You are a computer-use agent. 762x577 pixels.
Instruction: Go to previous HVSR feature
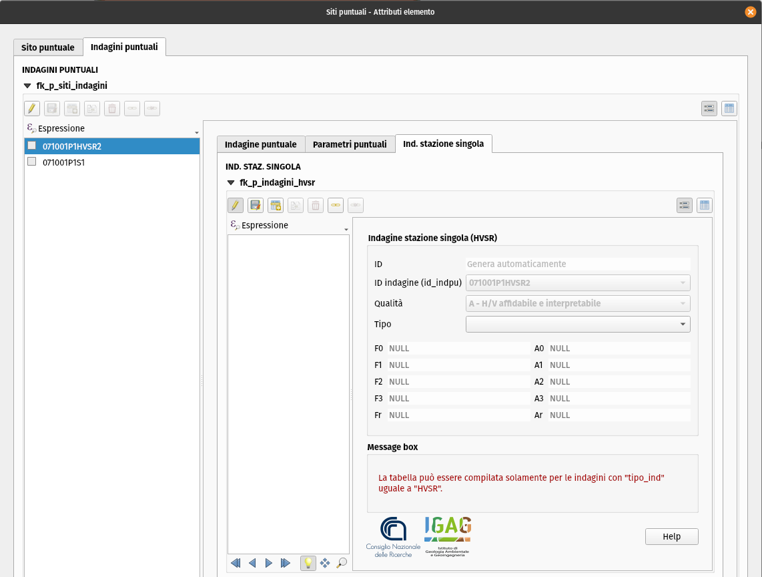[252, 563]
